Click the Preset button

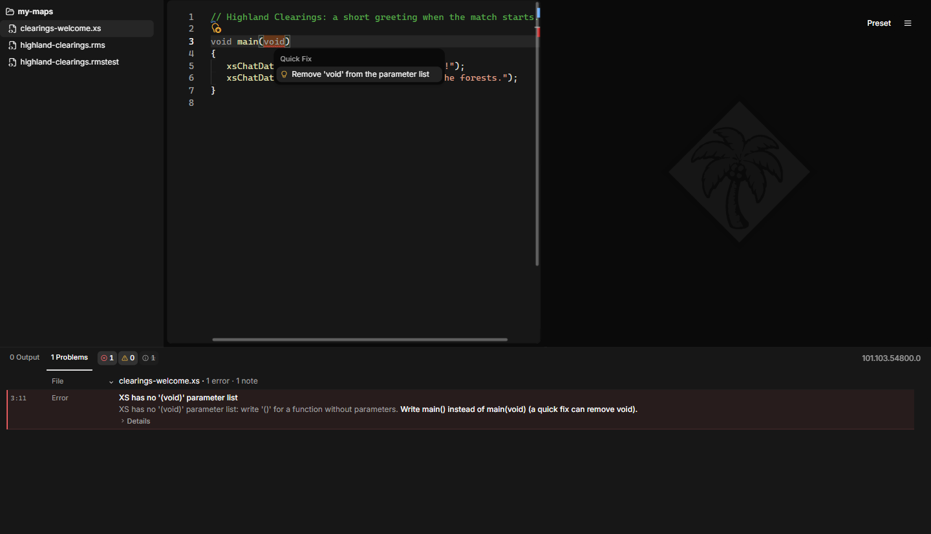[879, 23]
